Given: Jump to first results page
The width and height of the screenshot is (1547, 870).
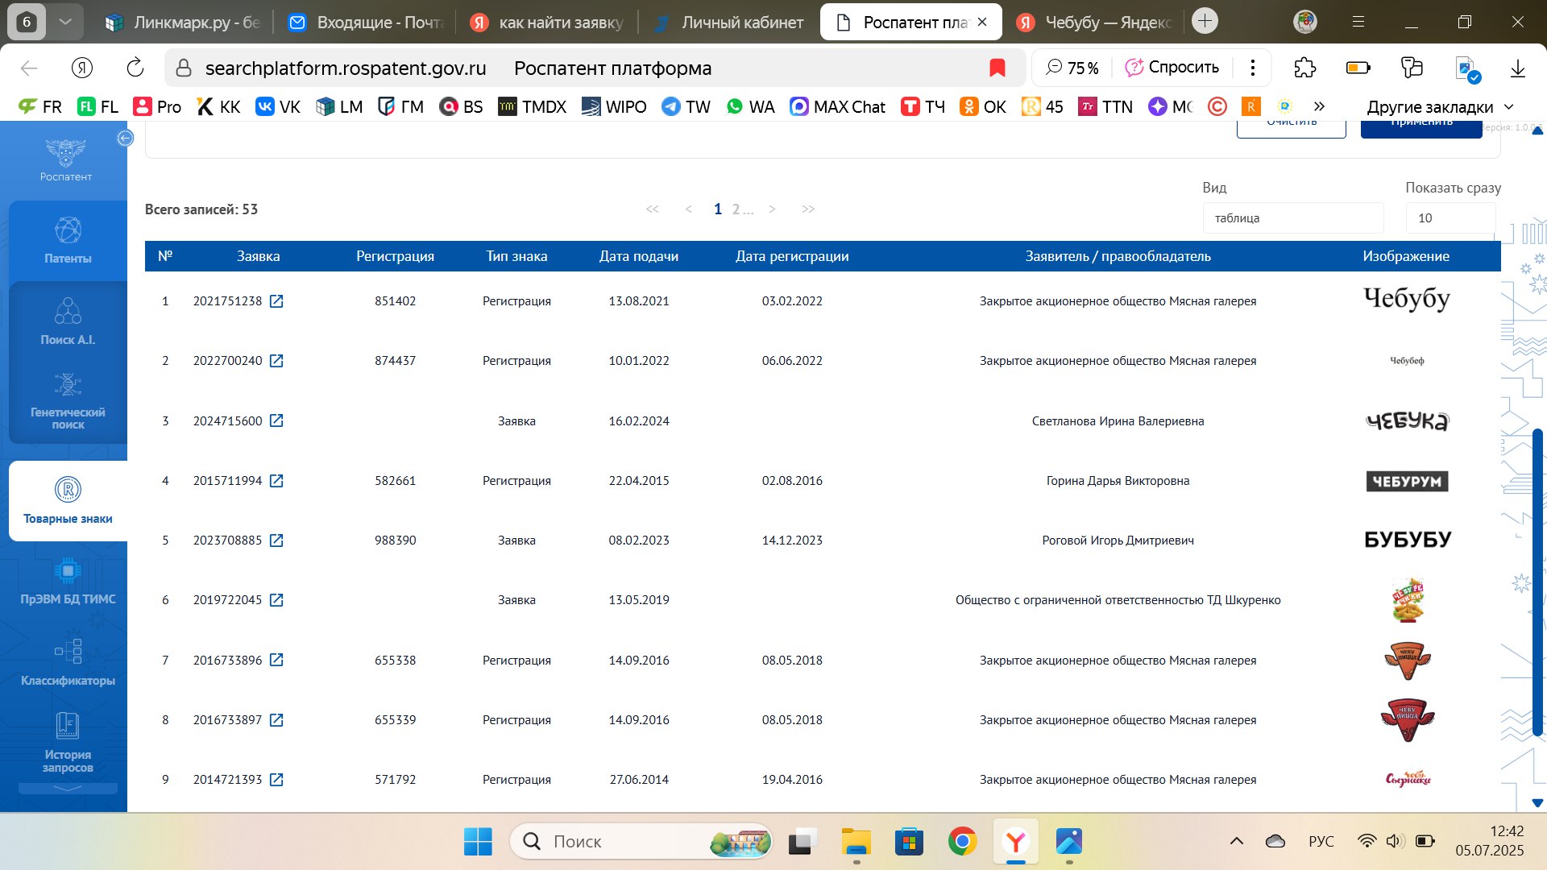Looking at the screenshot, I should tap(653, 209).
